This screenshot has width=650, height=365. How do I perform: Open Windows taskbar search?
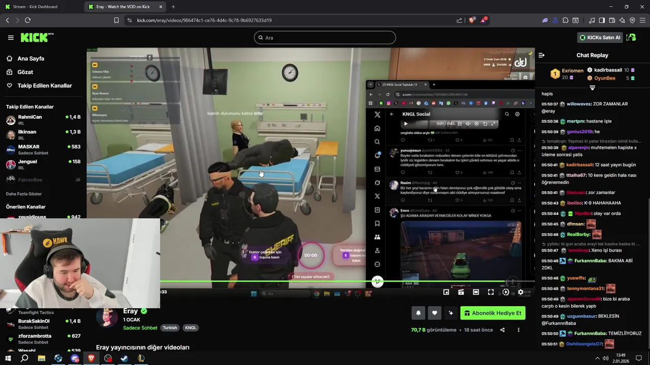pyautogui.click(x=24, y=358)
